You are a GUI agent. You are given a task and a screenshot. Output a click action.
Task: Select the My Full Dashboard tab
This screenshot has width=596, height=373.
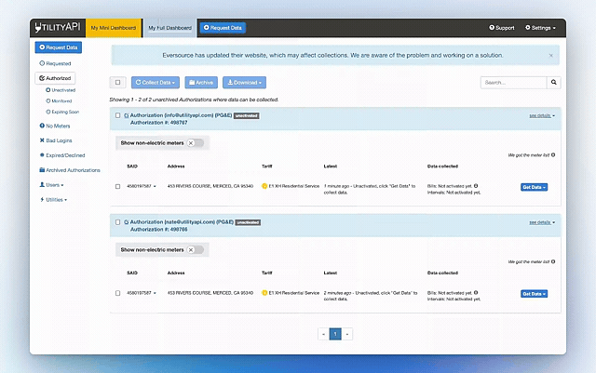pos(169,28)
